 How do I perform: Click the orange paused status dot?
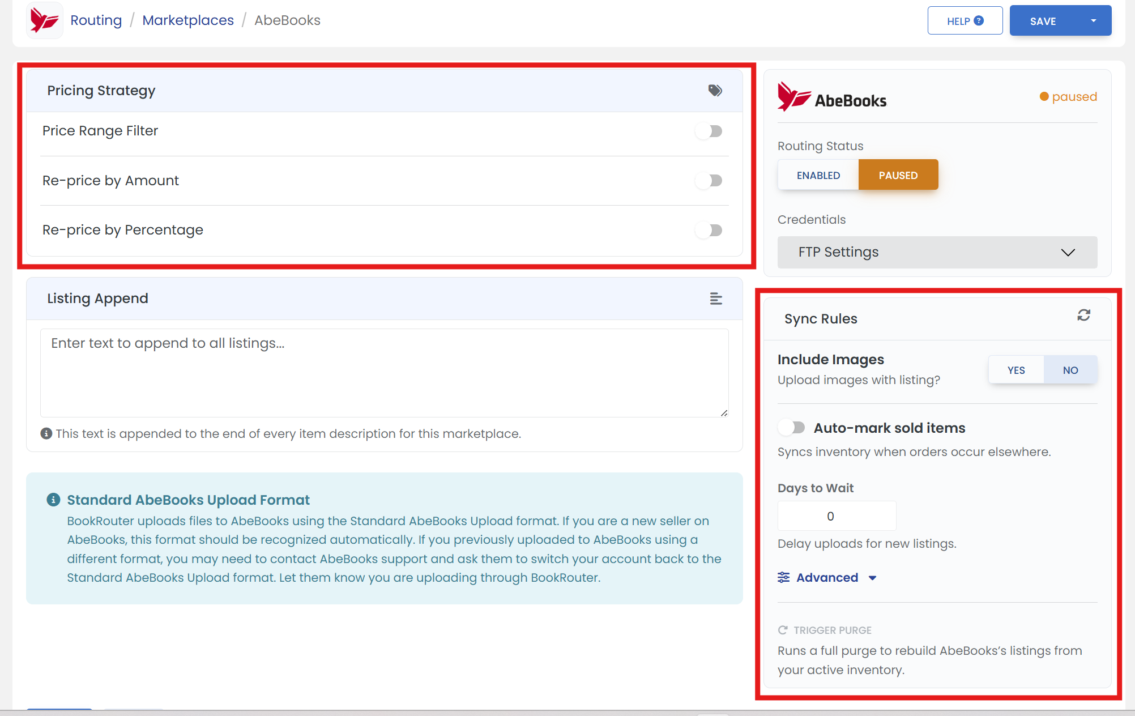click(x=1044, y=97)
